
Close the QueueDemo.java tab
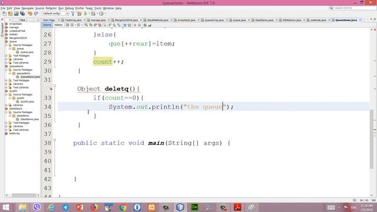(360, 20)
